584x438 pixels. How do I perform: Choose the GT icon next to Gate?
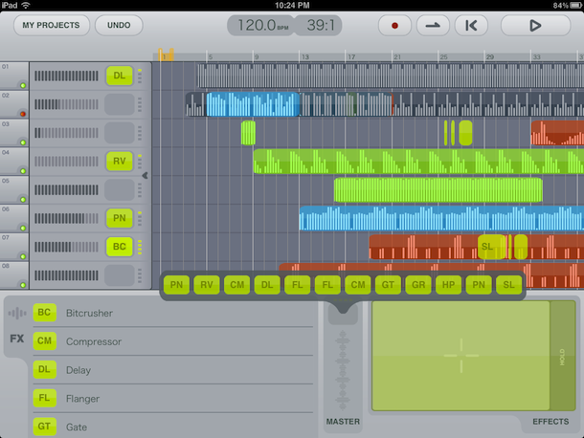tap(44, 427)
